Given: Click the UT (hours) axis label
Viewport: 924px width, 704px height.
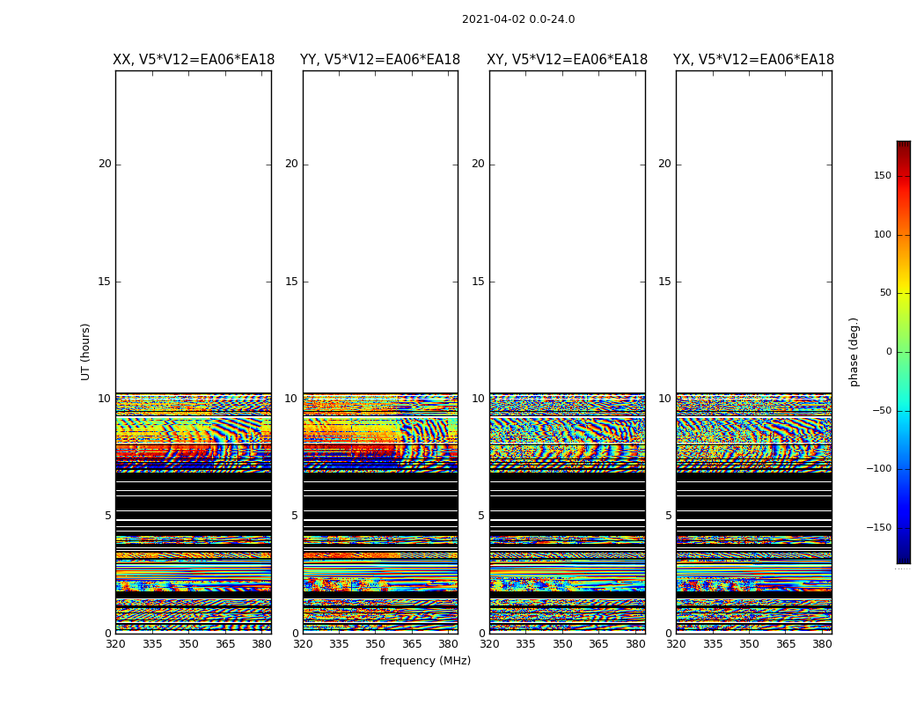Looking at the screenshot, I should tap(85, 352).
